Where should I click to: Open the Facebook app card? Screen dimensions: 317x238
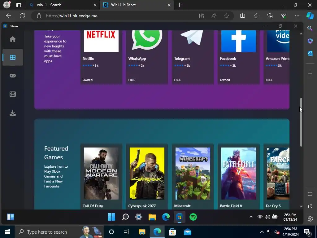(239, 57)
